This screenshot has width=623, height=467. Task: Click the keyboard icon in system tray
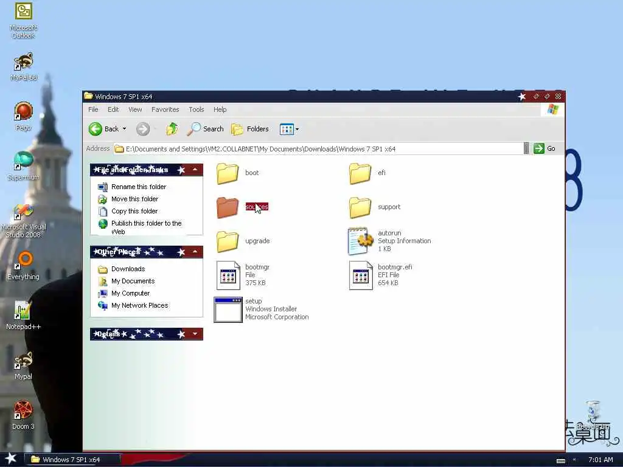click(560, 460)
